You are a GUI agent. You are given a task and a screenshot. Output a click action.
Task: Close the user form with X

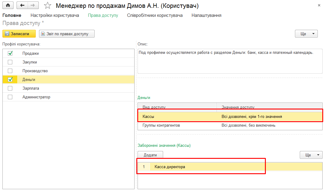click(319, 5)
